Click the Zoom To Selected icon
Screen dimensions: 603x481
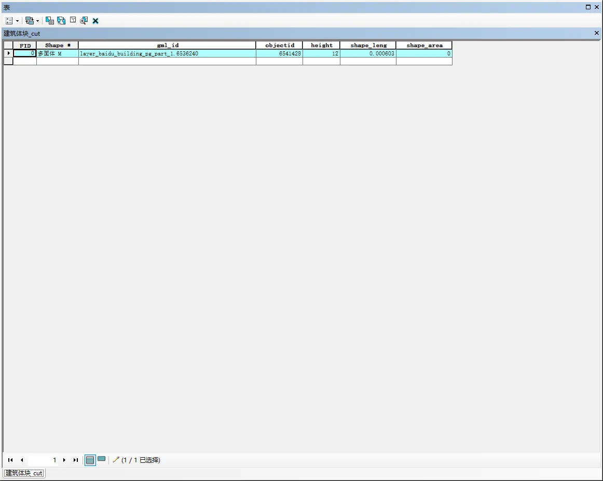(84, 21)
